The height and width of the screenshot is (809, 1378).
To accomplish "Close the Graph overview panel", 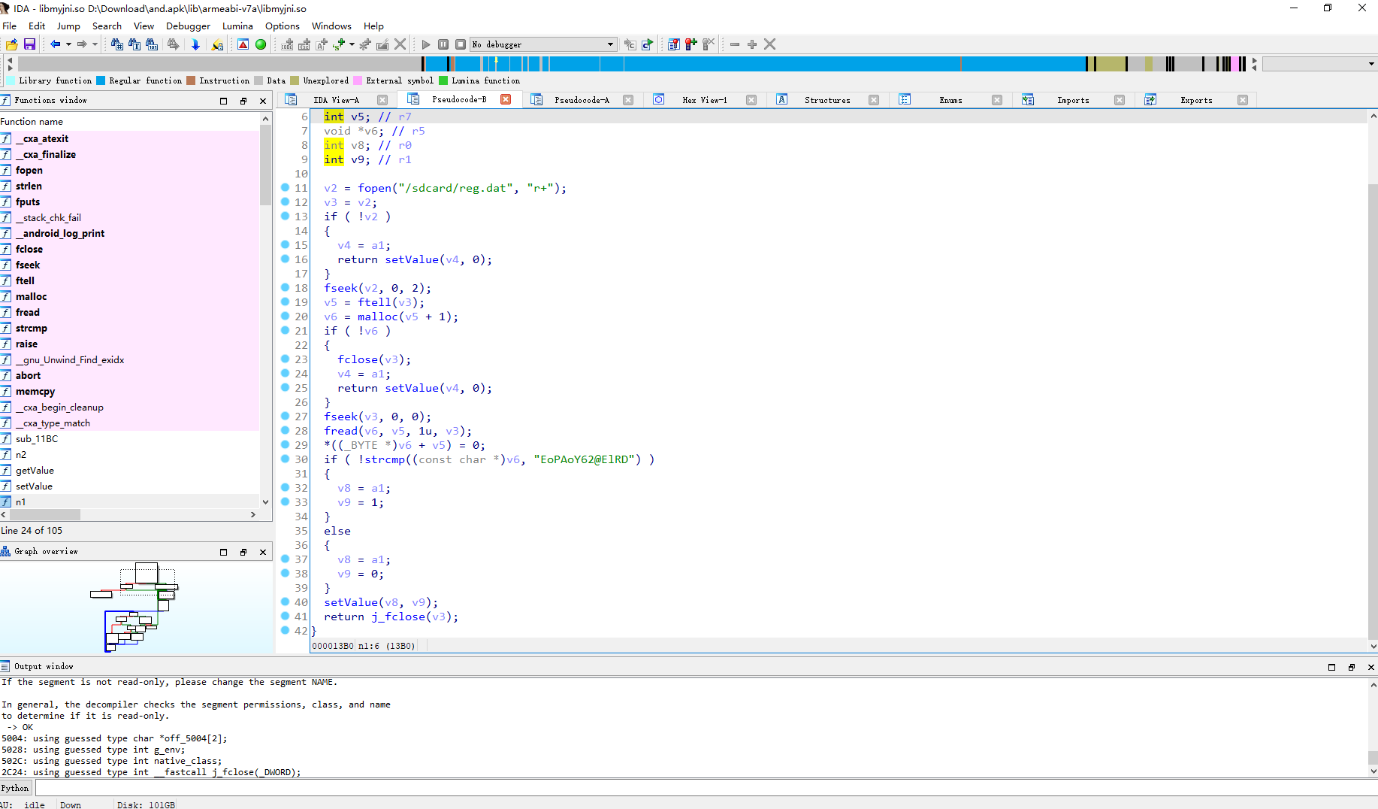I will tap(263, 552).
